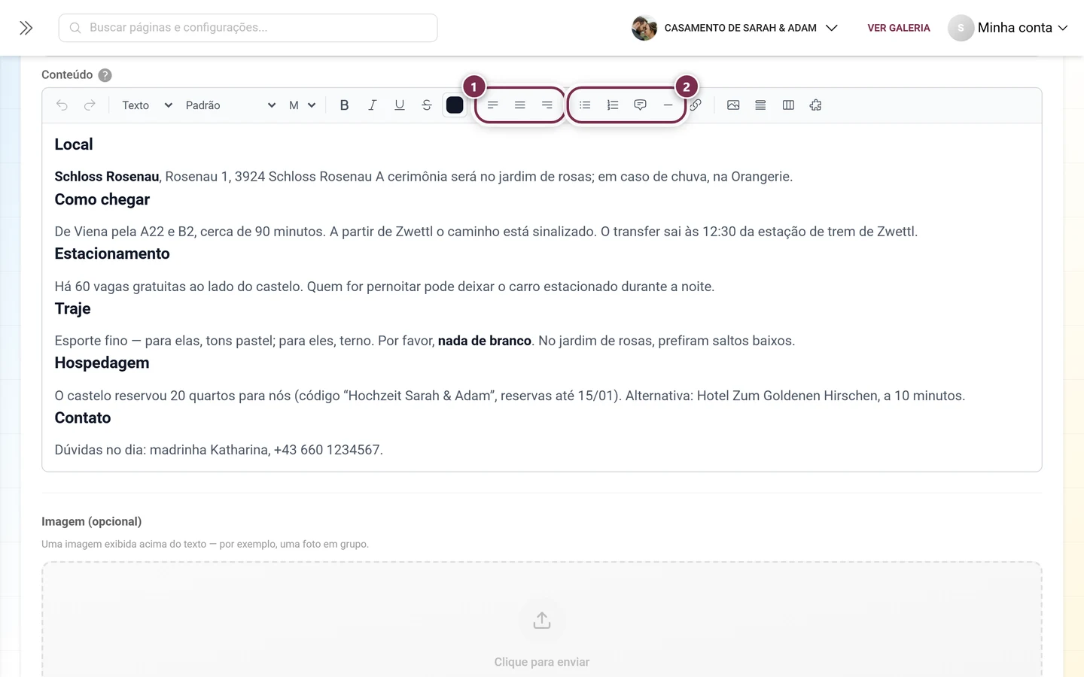1084x677 pixels.
Task: Insert a bulleted list
Action: [x=585, y=105]
